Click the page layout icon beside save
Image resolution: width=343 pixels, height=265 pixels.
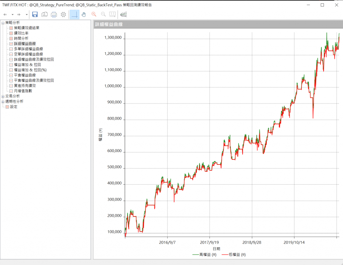45,14
